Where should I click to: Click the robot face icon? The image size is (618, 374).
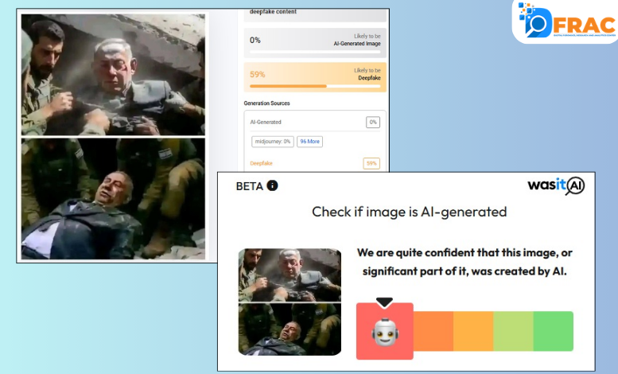click(385, 333)
